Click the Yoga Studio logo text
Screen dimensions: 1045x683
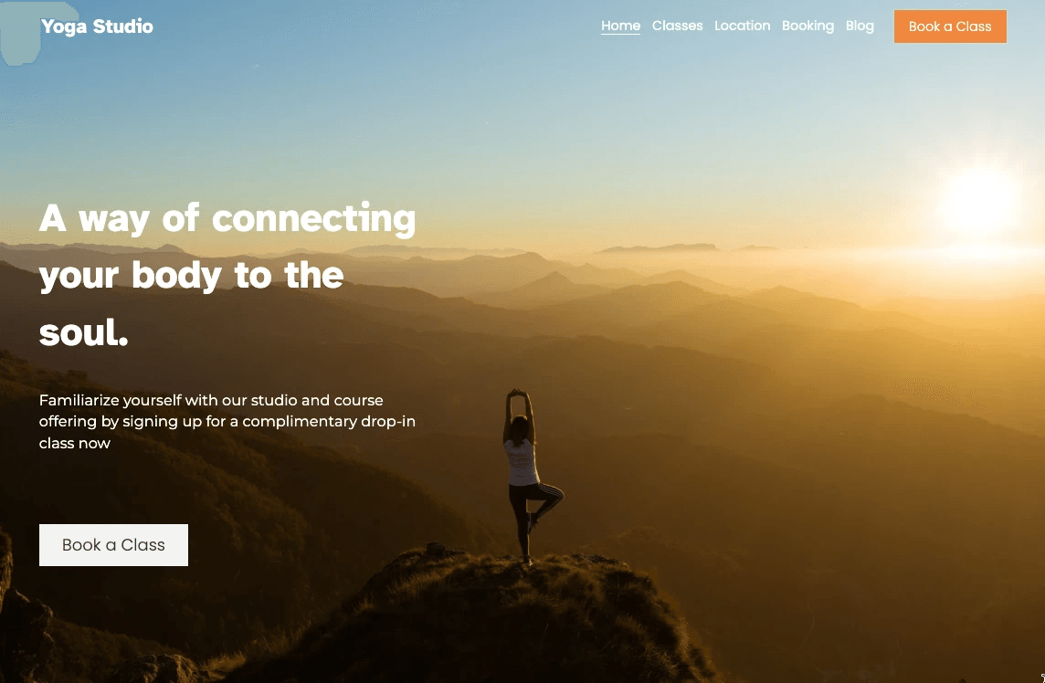pos(98,26)
